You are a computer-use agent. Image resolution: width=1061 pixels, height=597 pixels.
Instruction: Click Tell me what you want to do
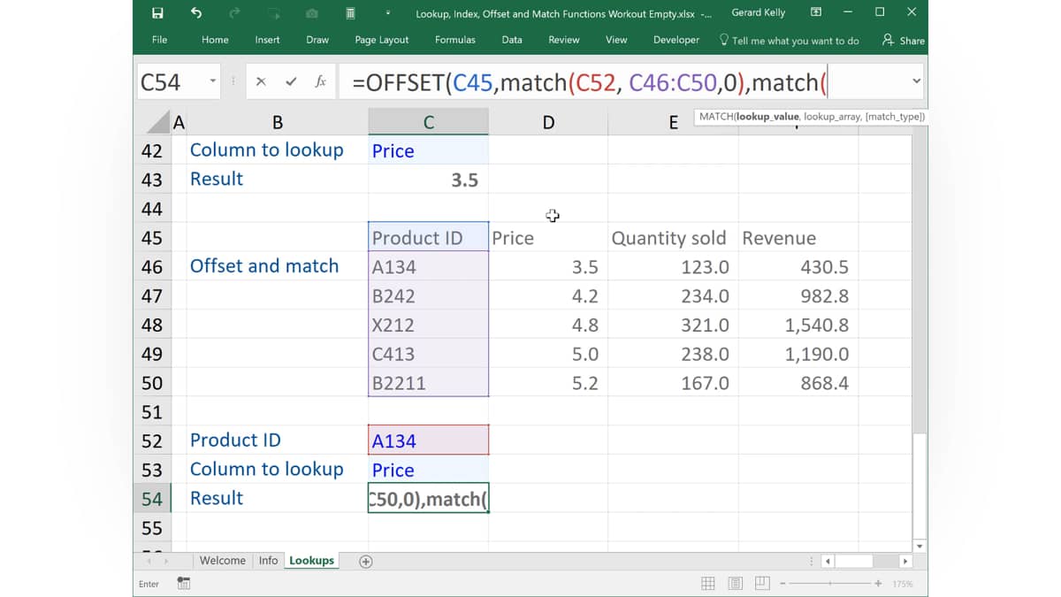(789, 40)
